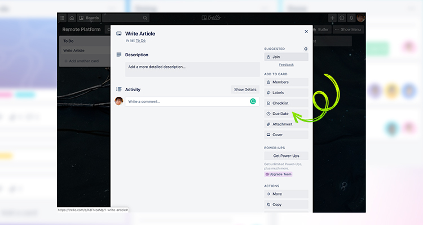Viewport: 423px width, 225px height.
Task: Click the Join button
Action: 286,57
